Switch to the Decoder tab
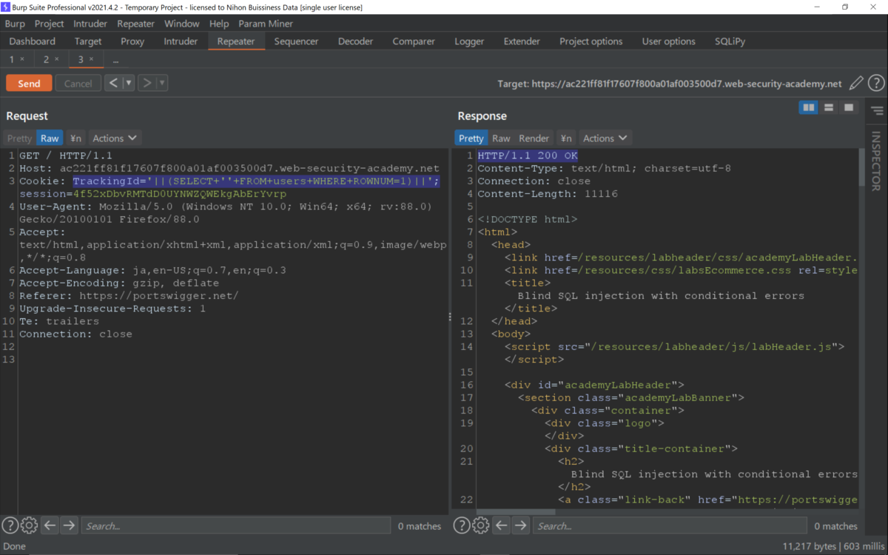Viewport: 888px width, 555px height. pyautogui.click(x=356, y=41)
